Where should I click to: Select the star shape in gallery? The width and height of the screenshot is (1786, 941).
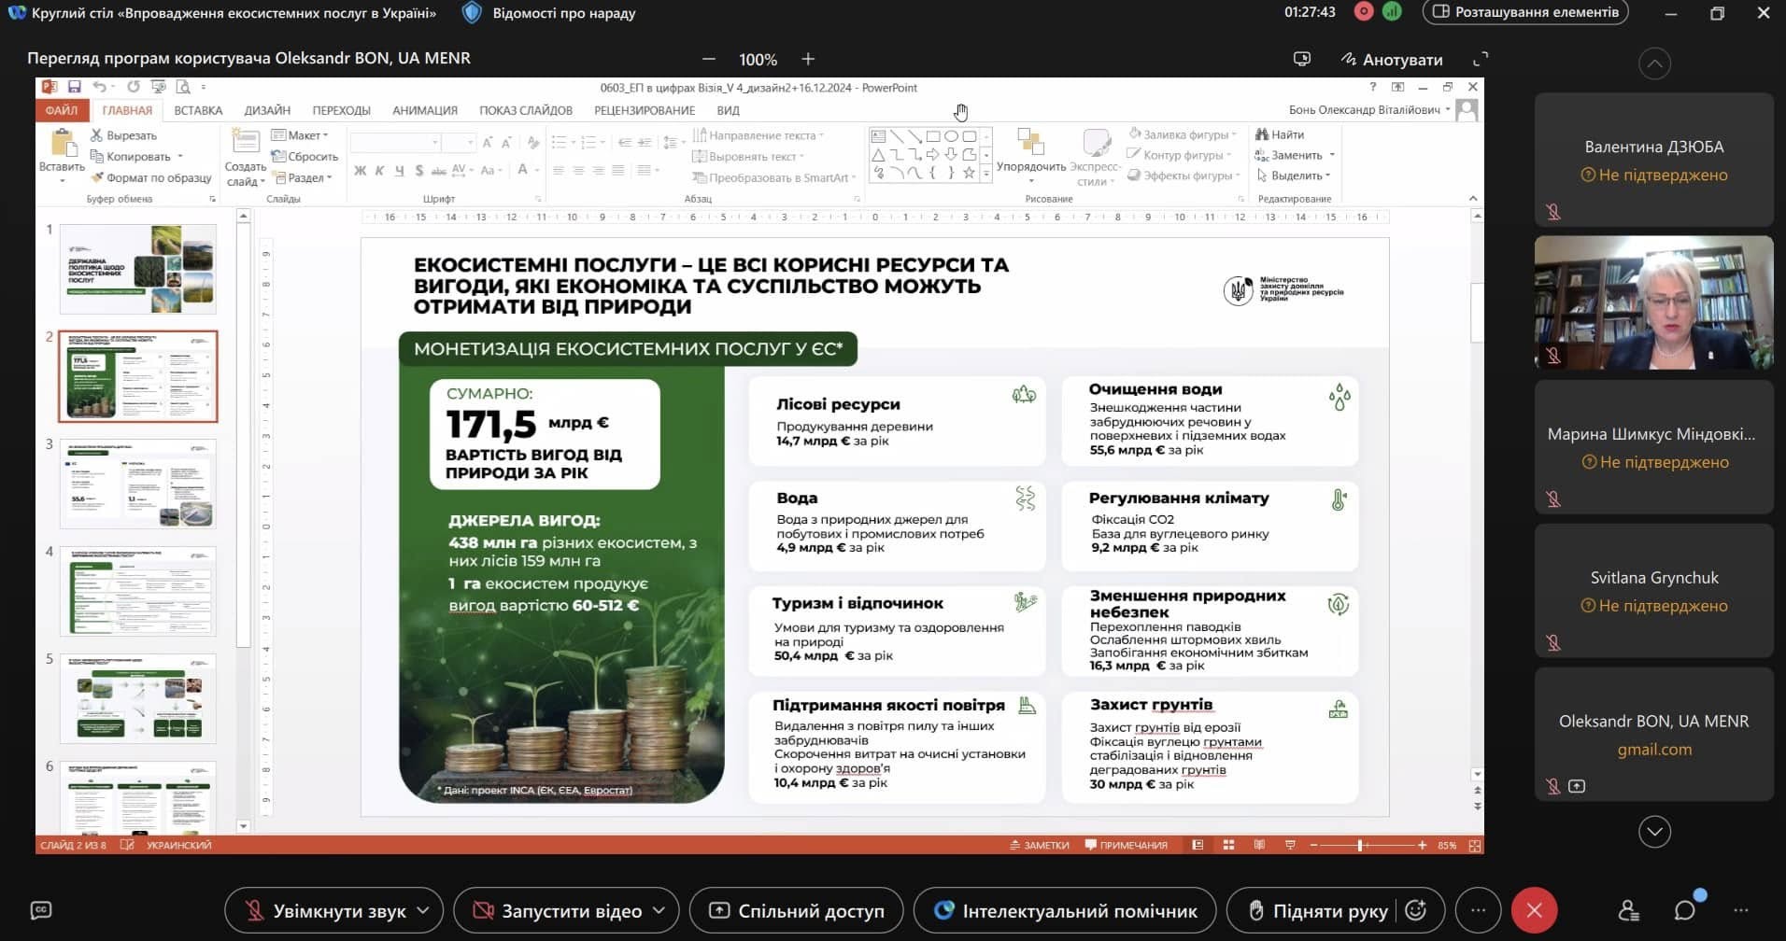coord(969,173)
